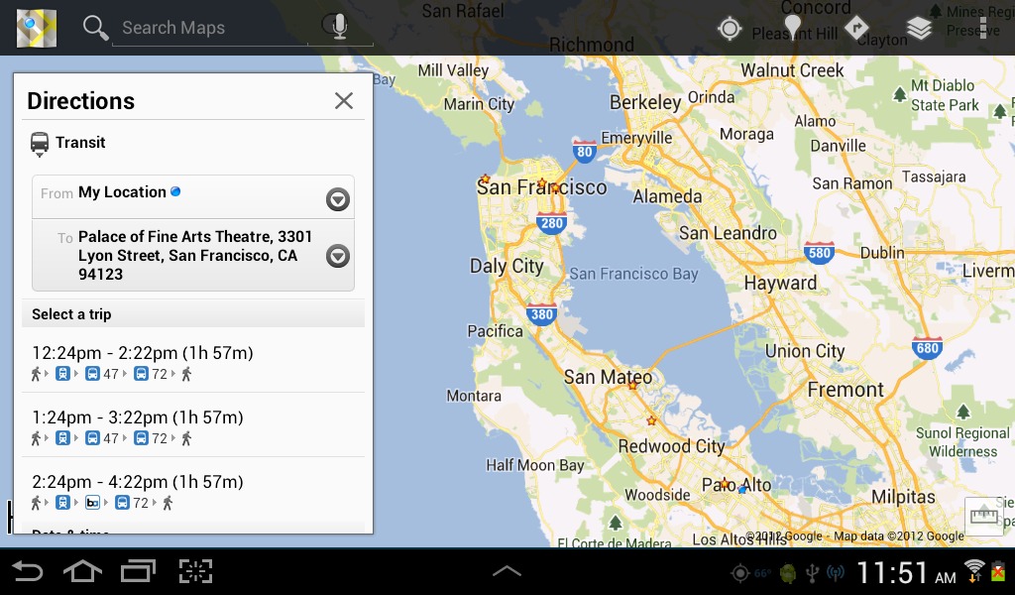The height and width of the screenshot is (595, 1015).
Task: Tap train icon in 12:24pm trip
Action: tap(62, 374)
